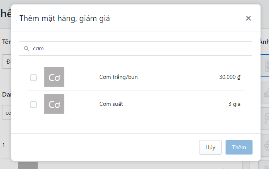The image size is (269, 169).
Task: Focus the item search field containing cơm
Action: (x=136, y=48)
